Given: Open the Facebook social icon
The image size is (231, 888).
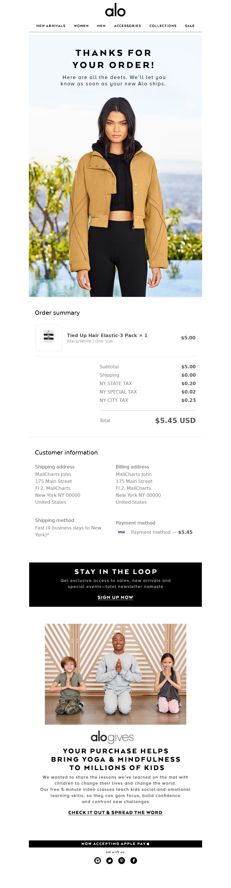Looking at the screenshot, I should (x=134, y=861).
